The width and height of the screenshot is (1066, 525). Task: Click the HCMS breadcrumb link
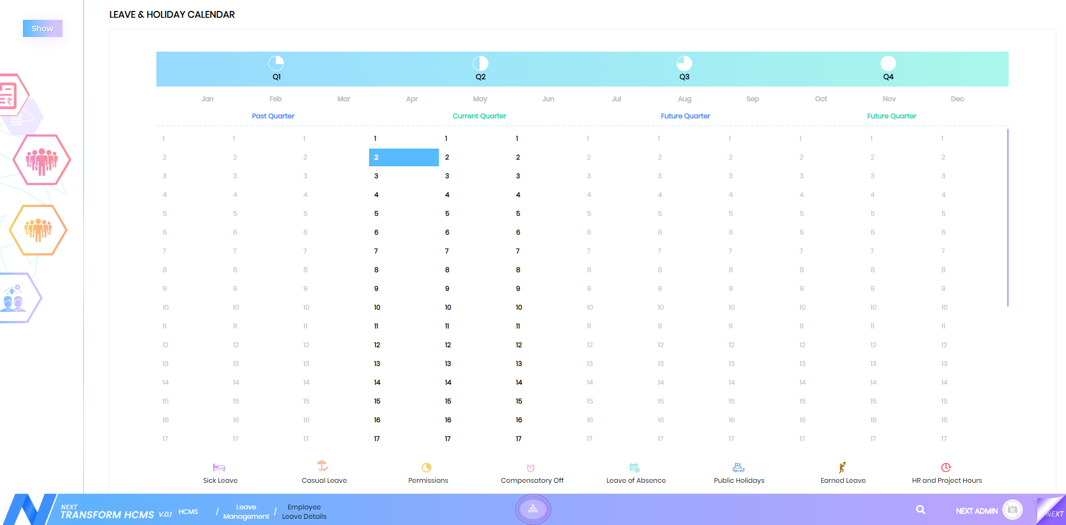click(188, 511)
